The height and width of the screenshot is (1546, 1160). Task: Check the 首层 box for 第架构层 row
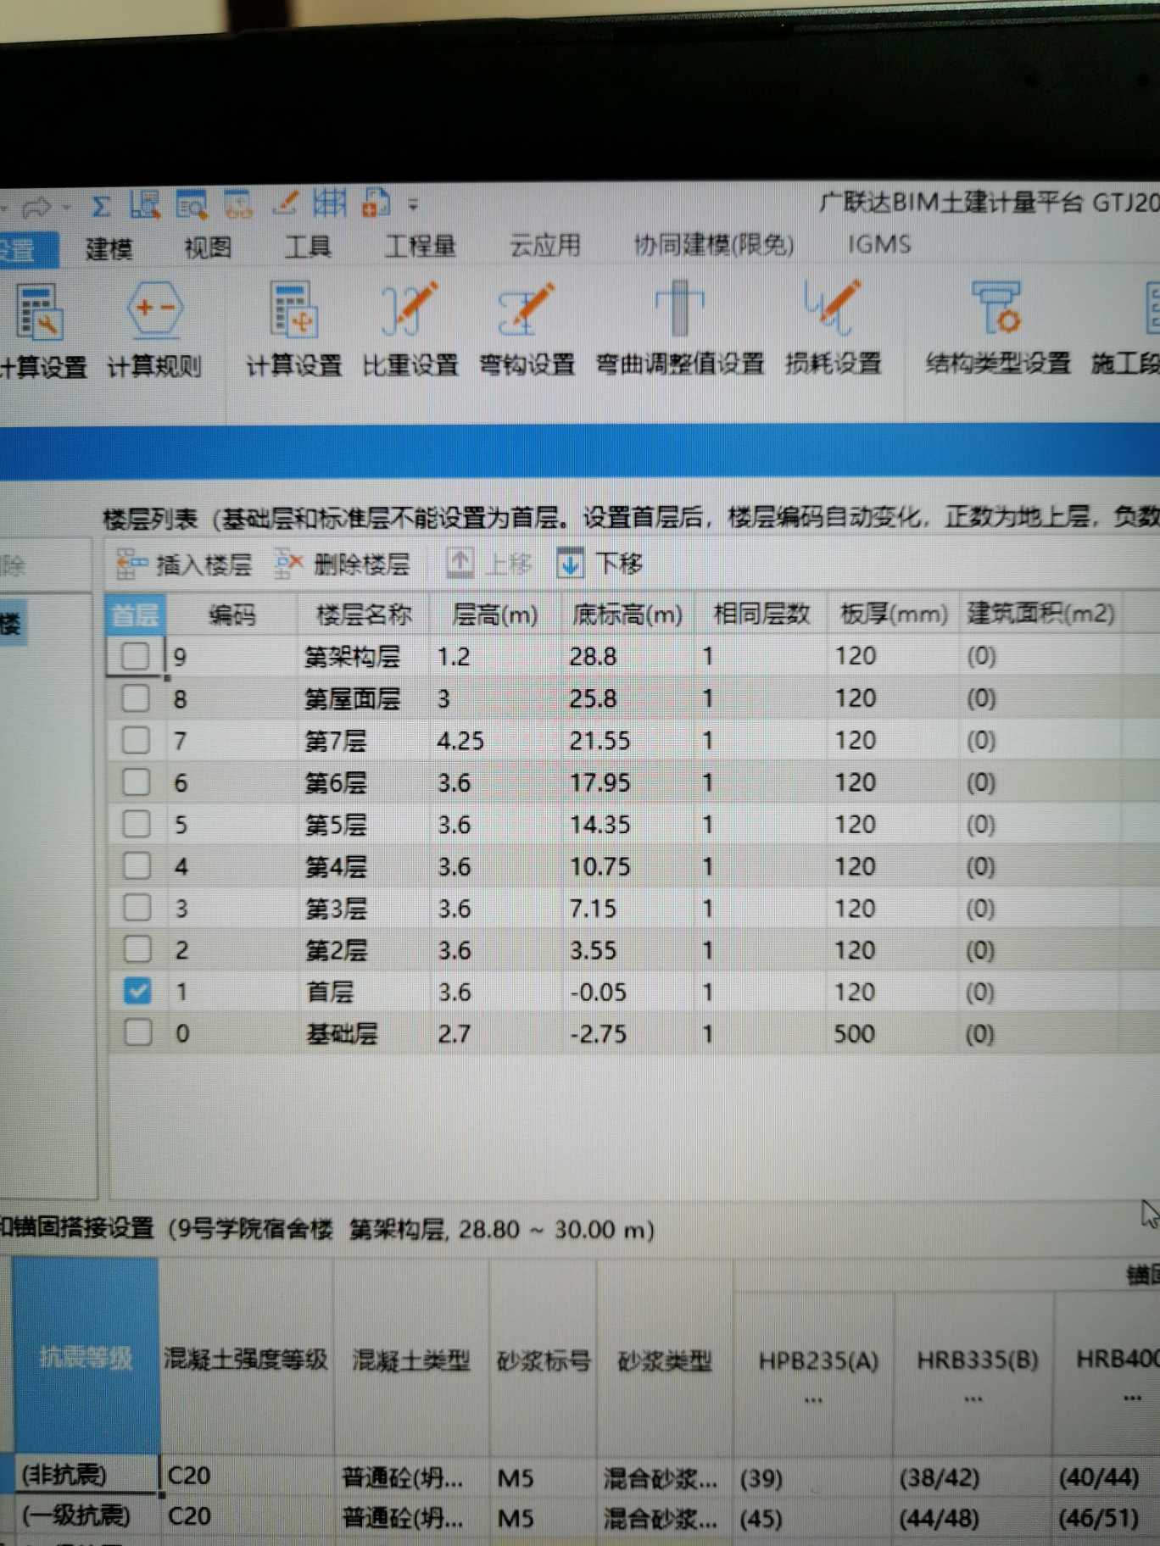tap(135, 656)
